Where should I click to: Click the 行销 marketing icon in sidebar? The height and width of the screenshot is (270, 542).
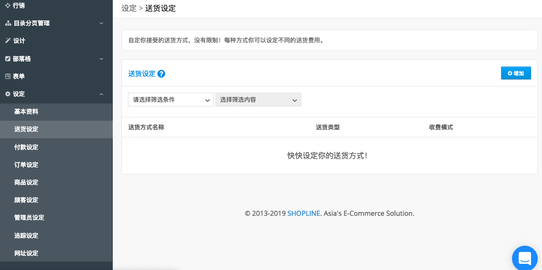[x=8, y=6]
